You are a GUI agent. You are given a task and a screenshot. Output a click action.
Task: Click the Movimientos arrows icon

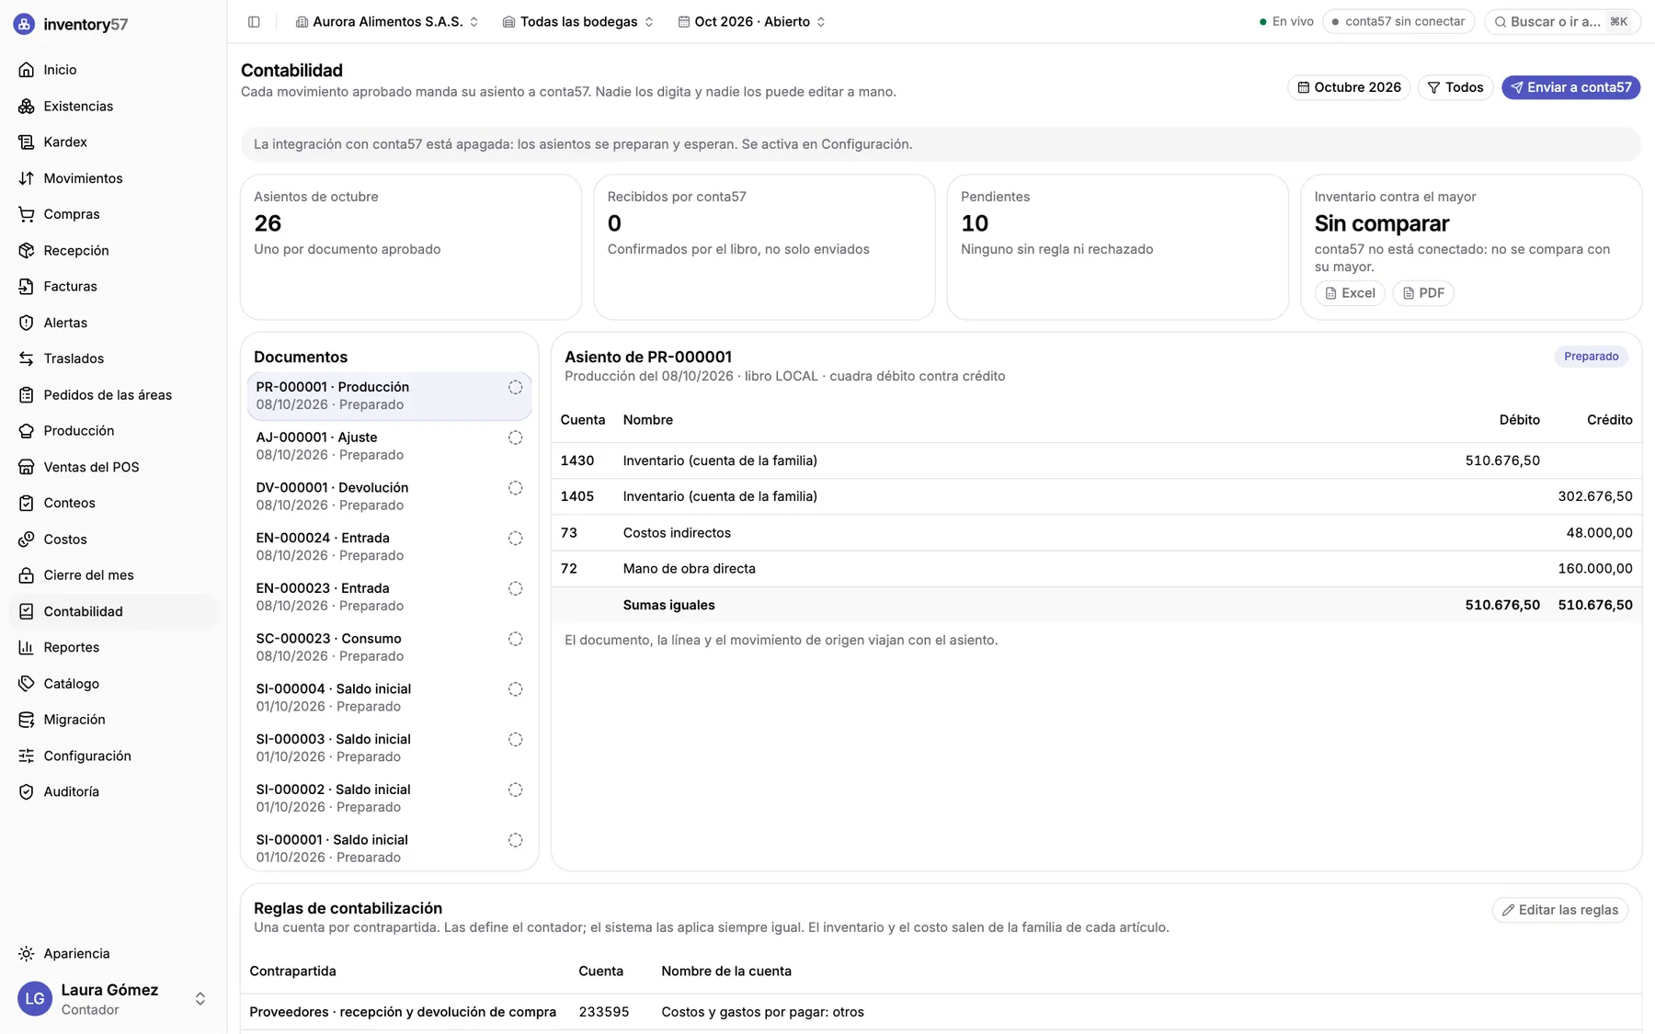pos(27,178)
